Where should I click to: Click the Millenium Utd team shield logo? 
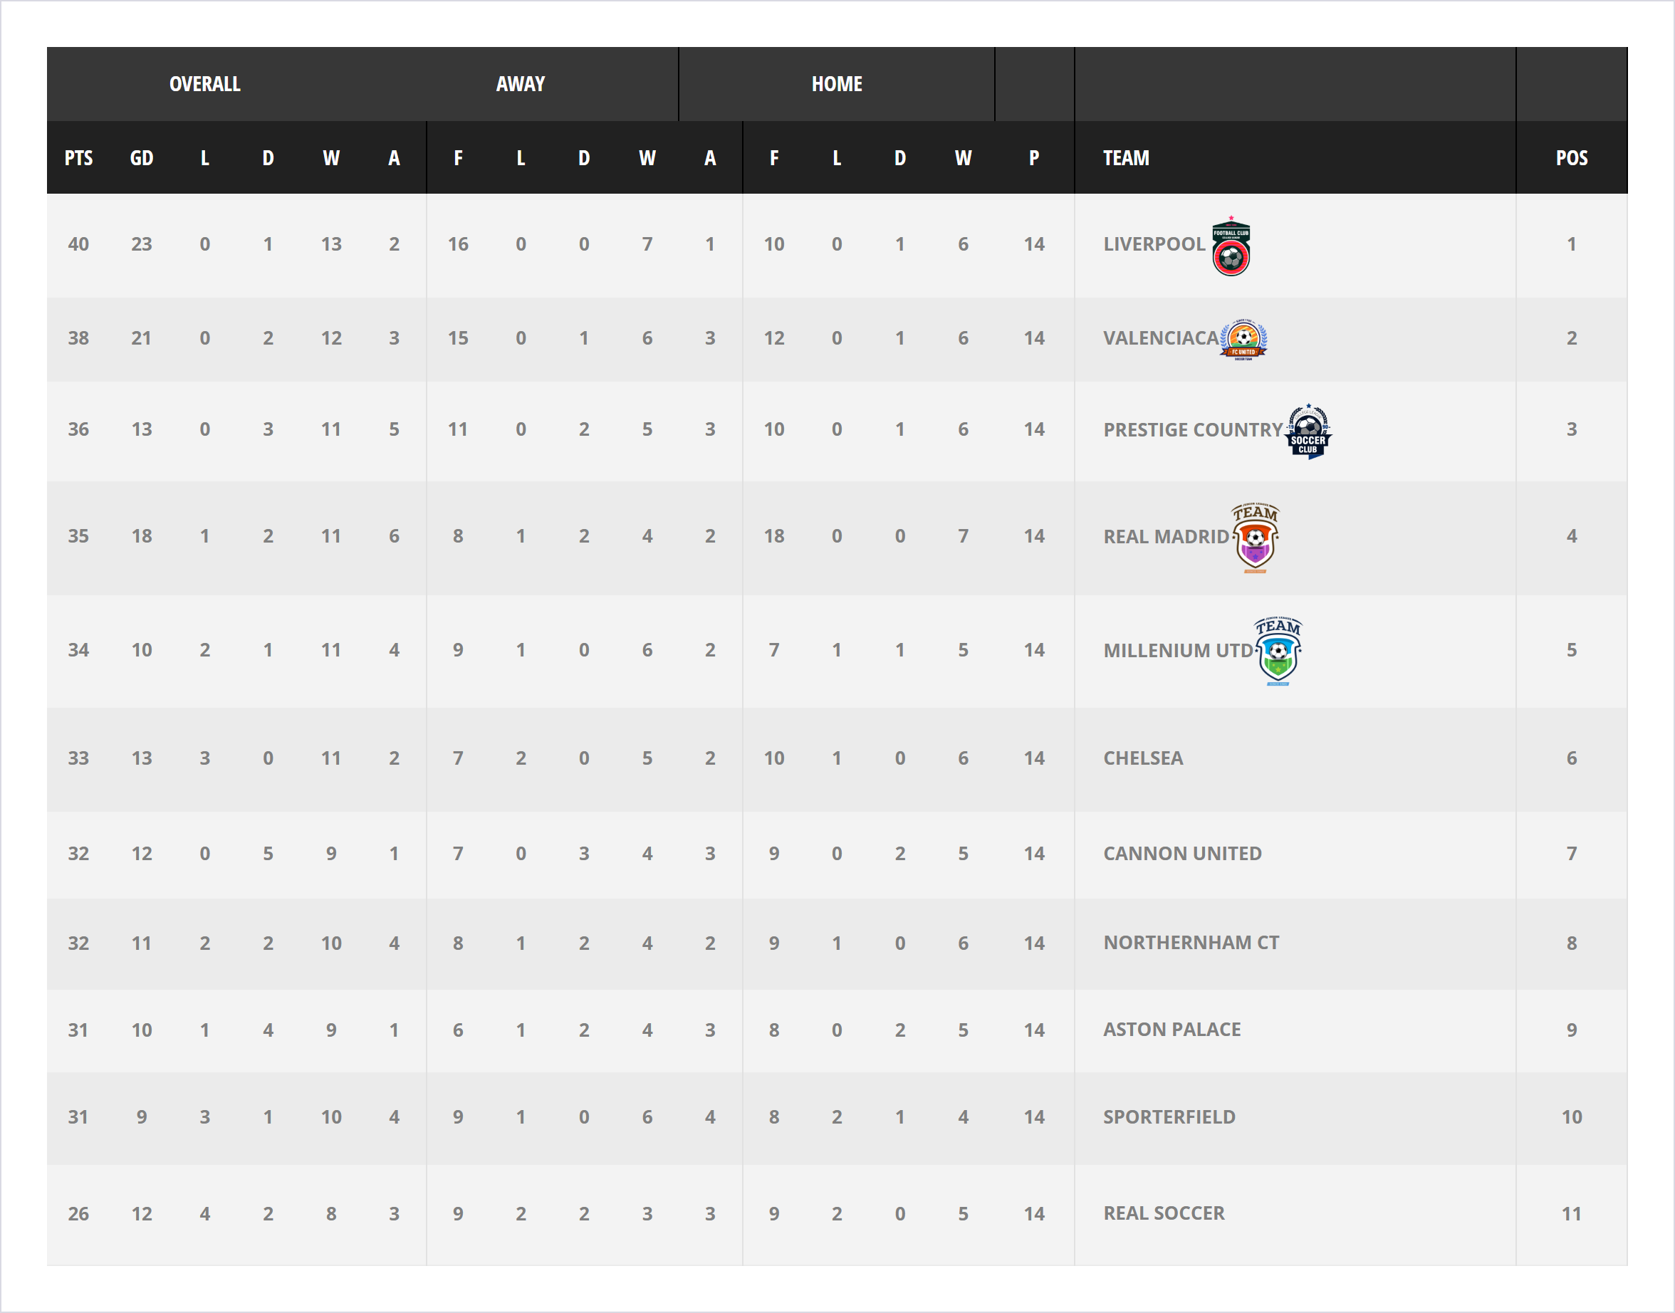click(x=1278, y=651)
